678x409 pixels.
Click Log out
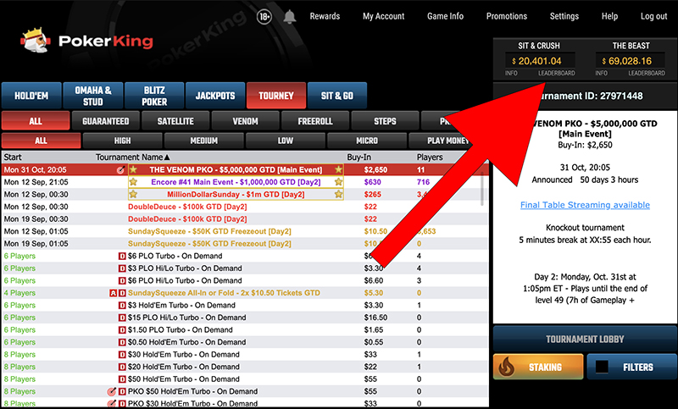pyautogui.click(x=653, y=16)
